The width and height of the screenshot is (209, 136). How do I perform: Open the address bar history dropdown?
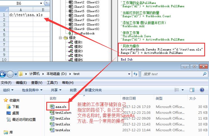pyautogui.click(x=129, y=74)
